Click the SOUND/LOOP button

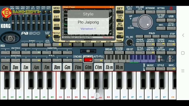119,53
